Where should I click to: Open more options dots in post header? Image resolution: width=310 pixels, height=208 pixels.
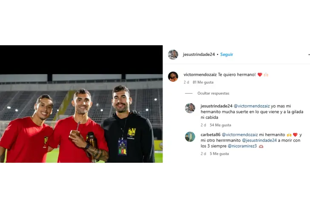point(309,55)
